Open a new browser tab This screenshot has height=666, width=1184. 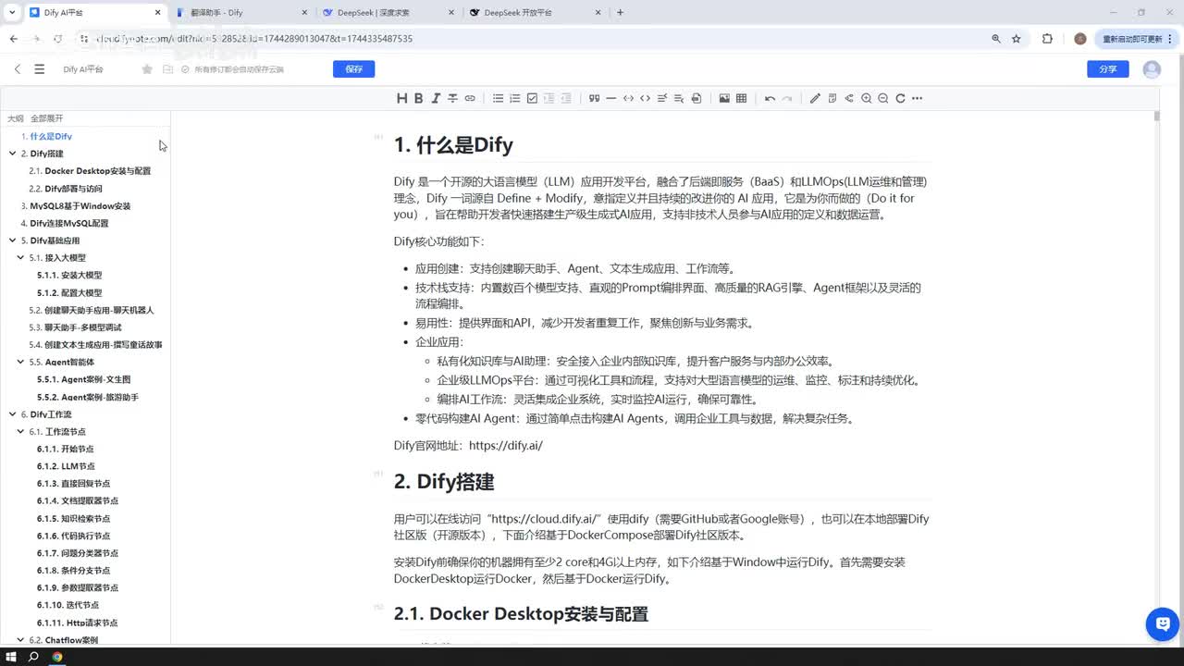(x=620, y=13)
